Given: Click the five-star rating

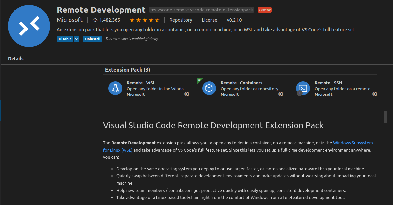Looking at the screenshot, I should (x=145, y=20).
